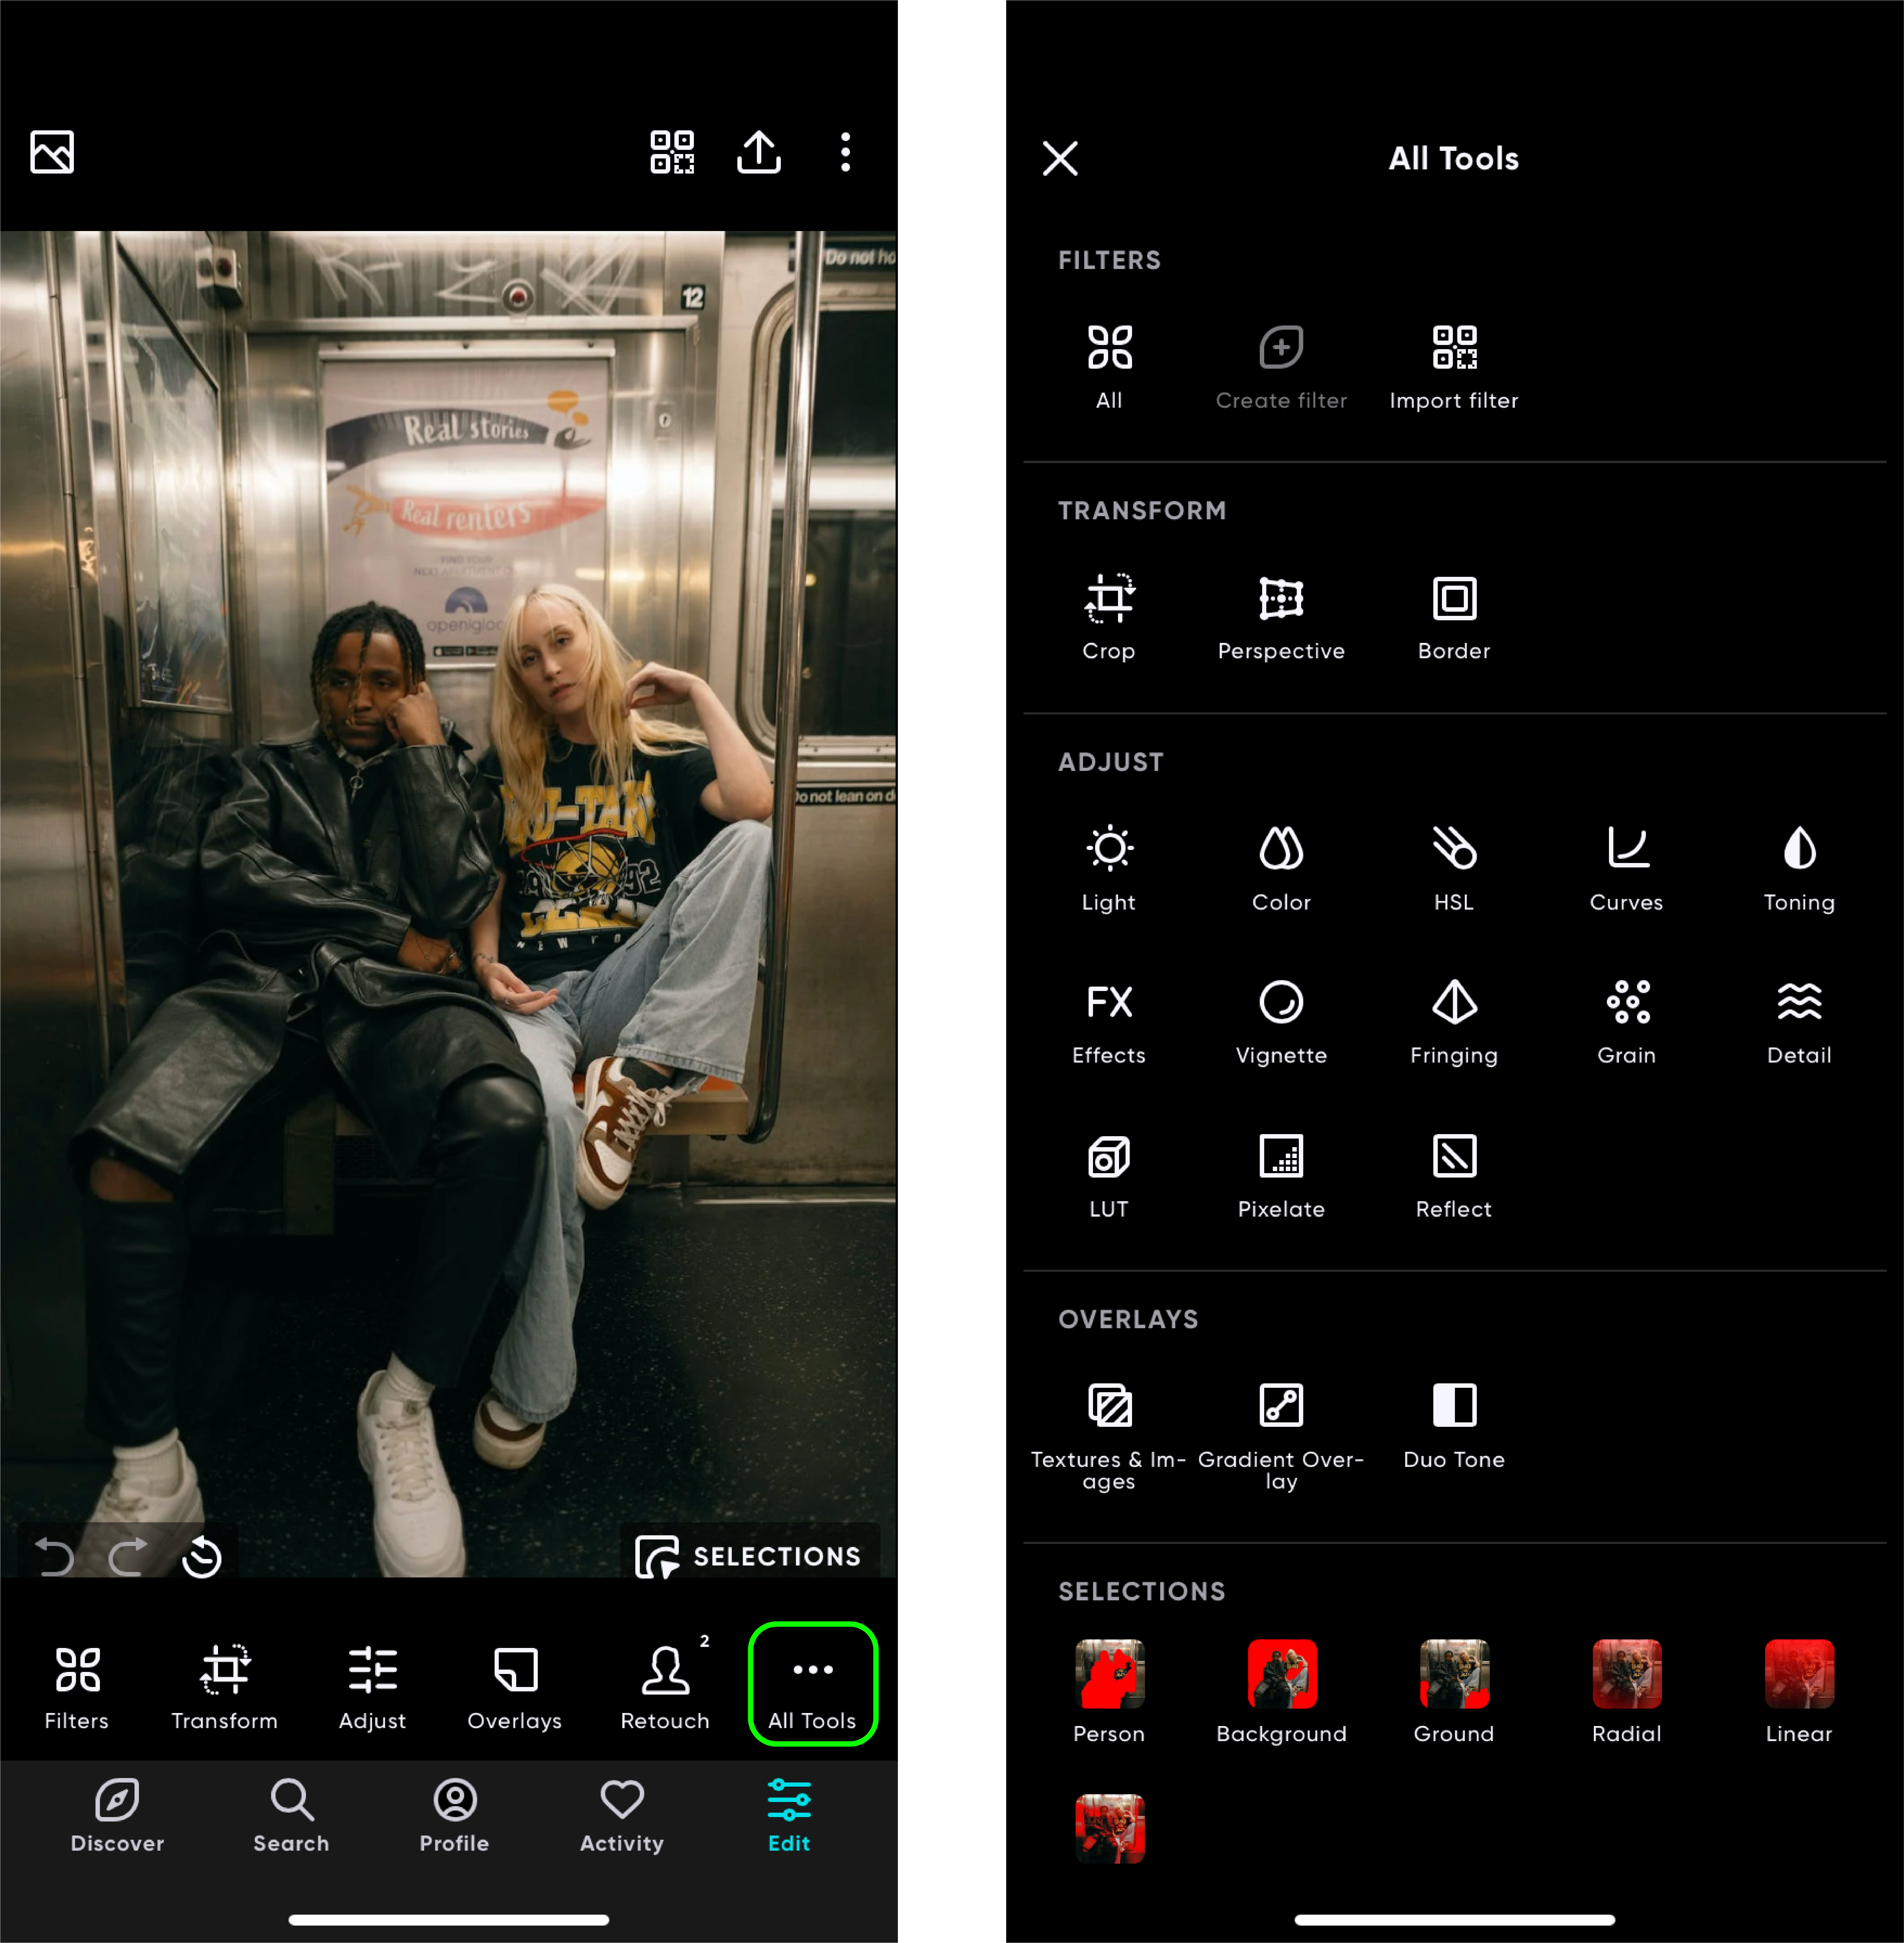This screenshot has height=1943, width=1904.
Task: Open the Filters tool in the editor bar
Action: (77, 1688)
